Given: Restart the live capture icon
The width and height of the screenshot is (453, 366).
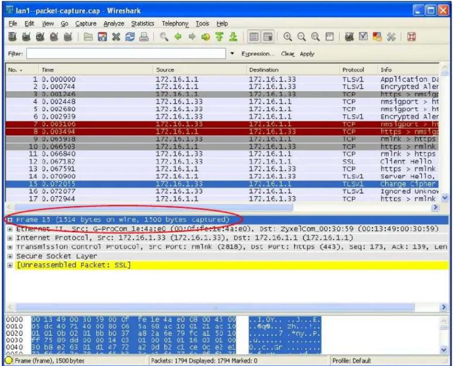Looking at the screenshot, I should coord(68,37).
